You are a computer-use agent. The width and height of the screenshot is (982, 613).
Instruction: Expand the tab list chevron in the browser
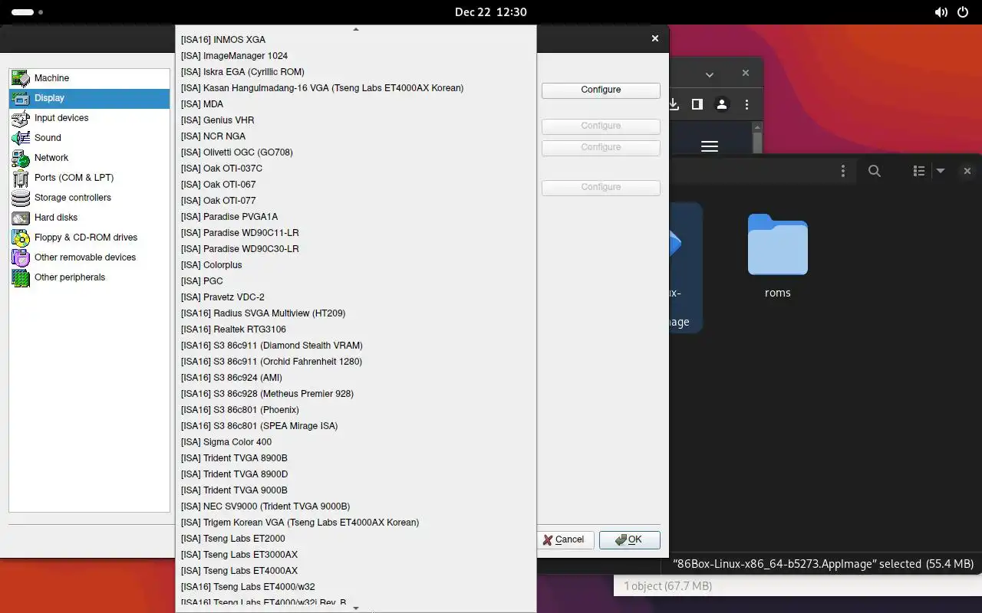pyautogui.click(x=710, y=74)
